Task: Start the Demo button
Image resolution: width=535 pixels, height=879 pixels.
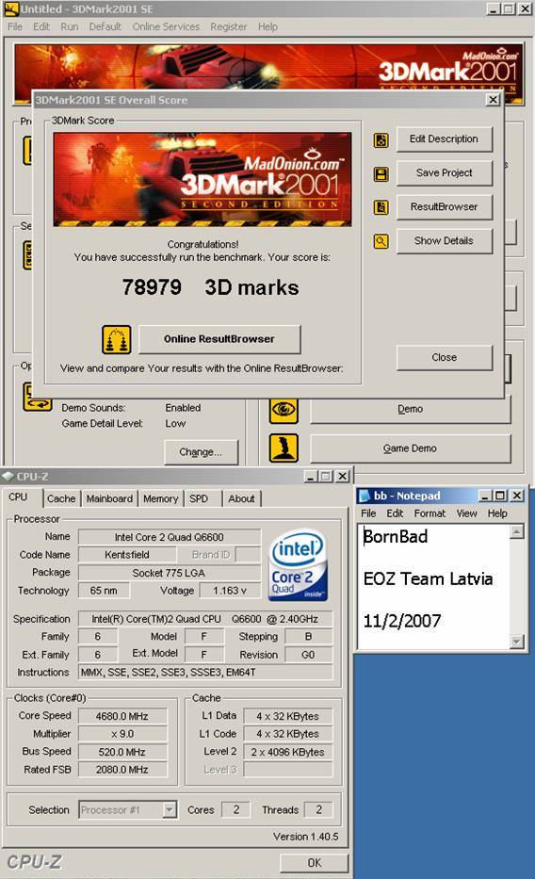Action: (x=410, y=409)
